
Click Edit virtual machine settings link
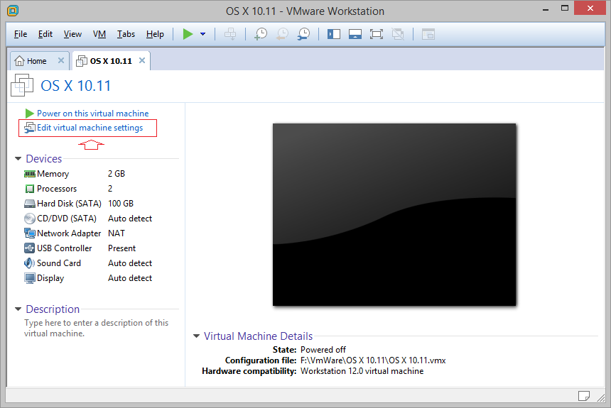(x=90, y=128)
